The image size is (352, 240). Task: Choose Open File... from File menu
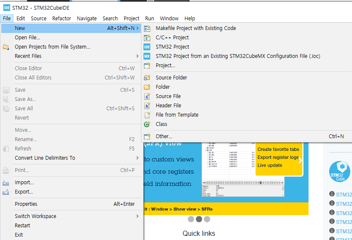(x=72, y=37)
